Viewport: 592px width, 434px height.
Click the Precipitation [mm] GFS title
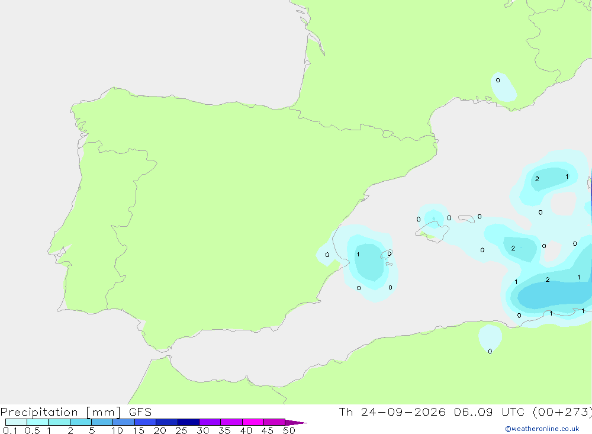coord(76,412)
